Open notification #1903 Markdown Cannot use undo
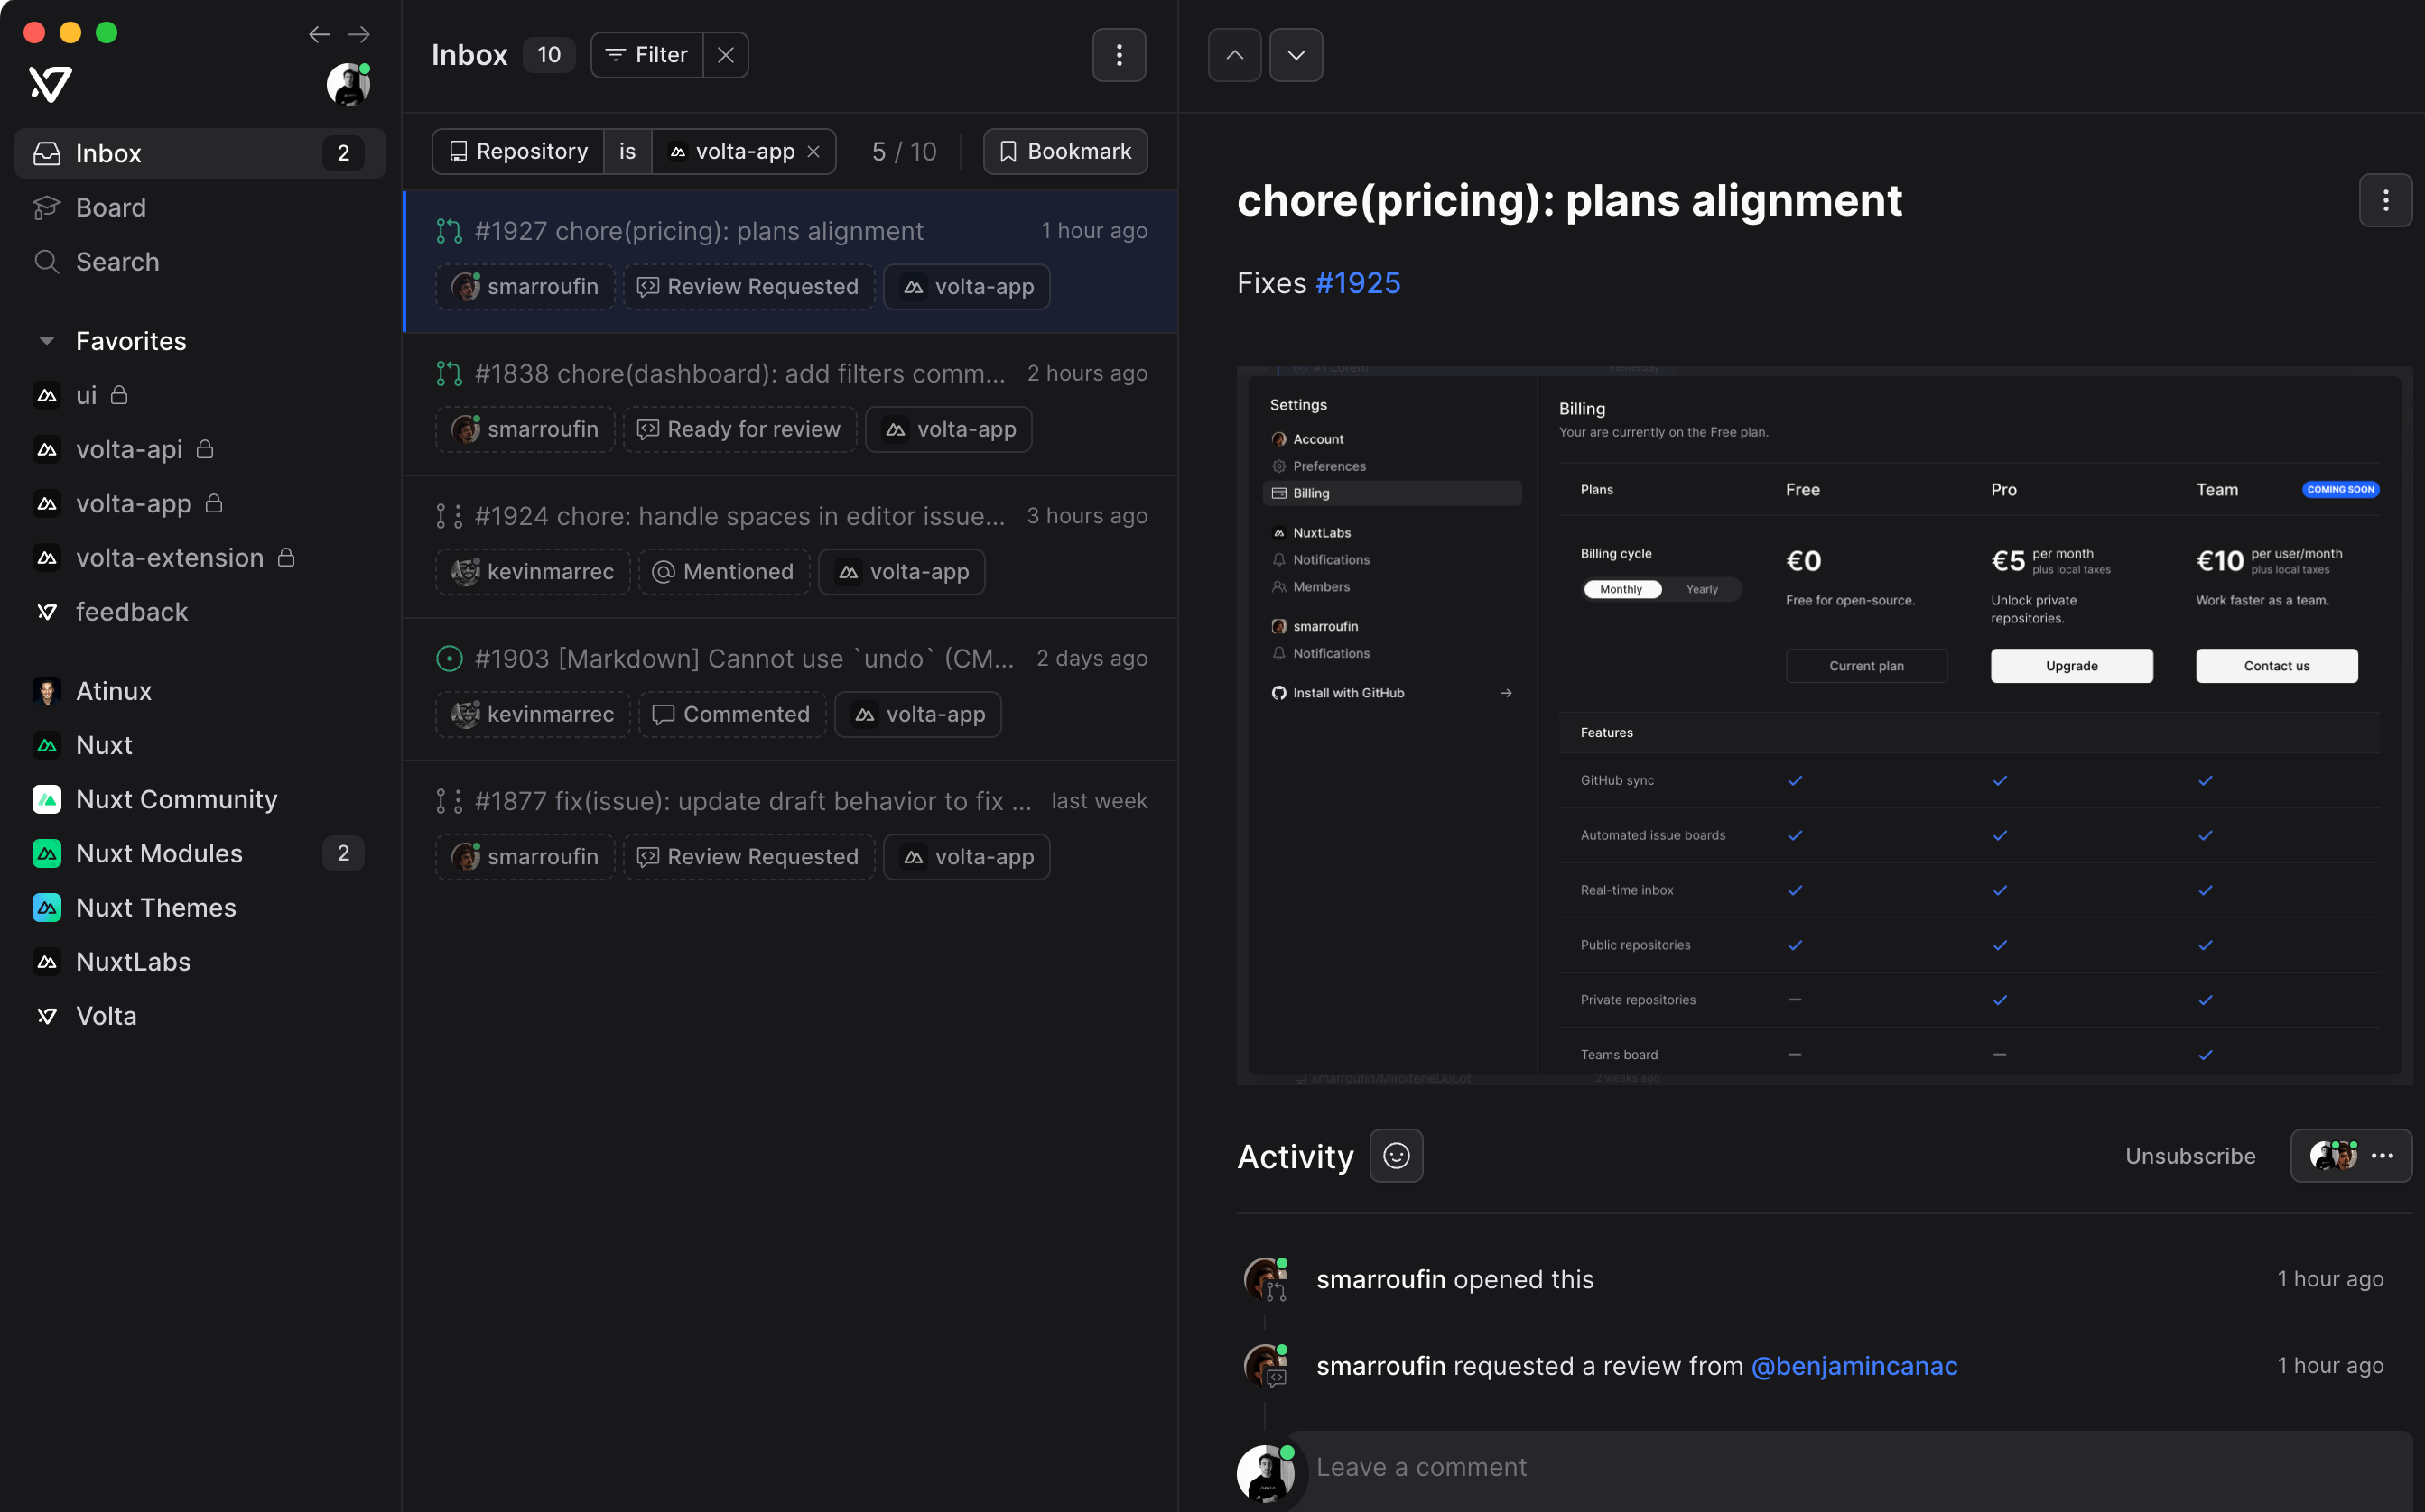Screen dimensions: 2425x1512 pos(791,690)
